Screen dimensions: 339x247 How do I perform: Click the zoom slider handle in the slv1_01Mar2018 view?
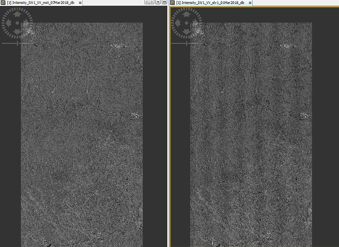coord(187,43)
